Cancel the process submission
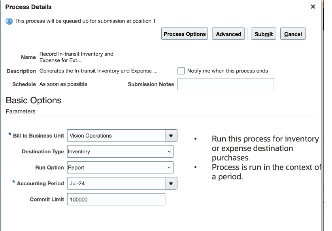 pyautogui.click(x=293, y=34)
